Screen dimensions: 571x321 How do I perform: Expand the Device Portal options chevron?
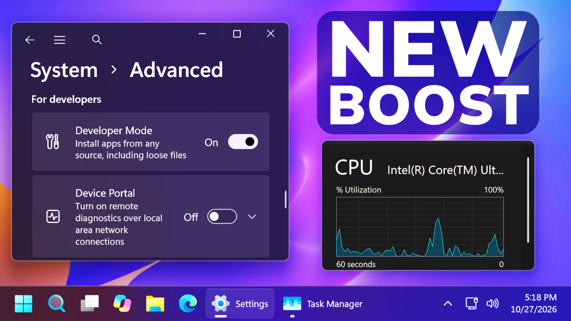point(252,217)
